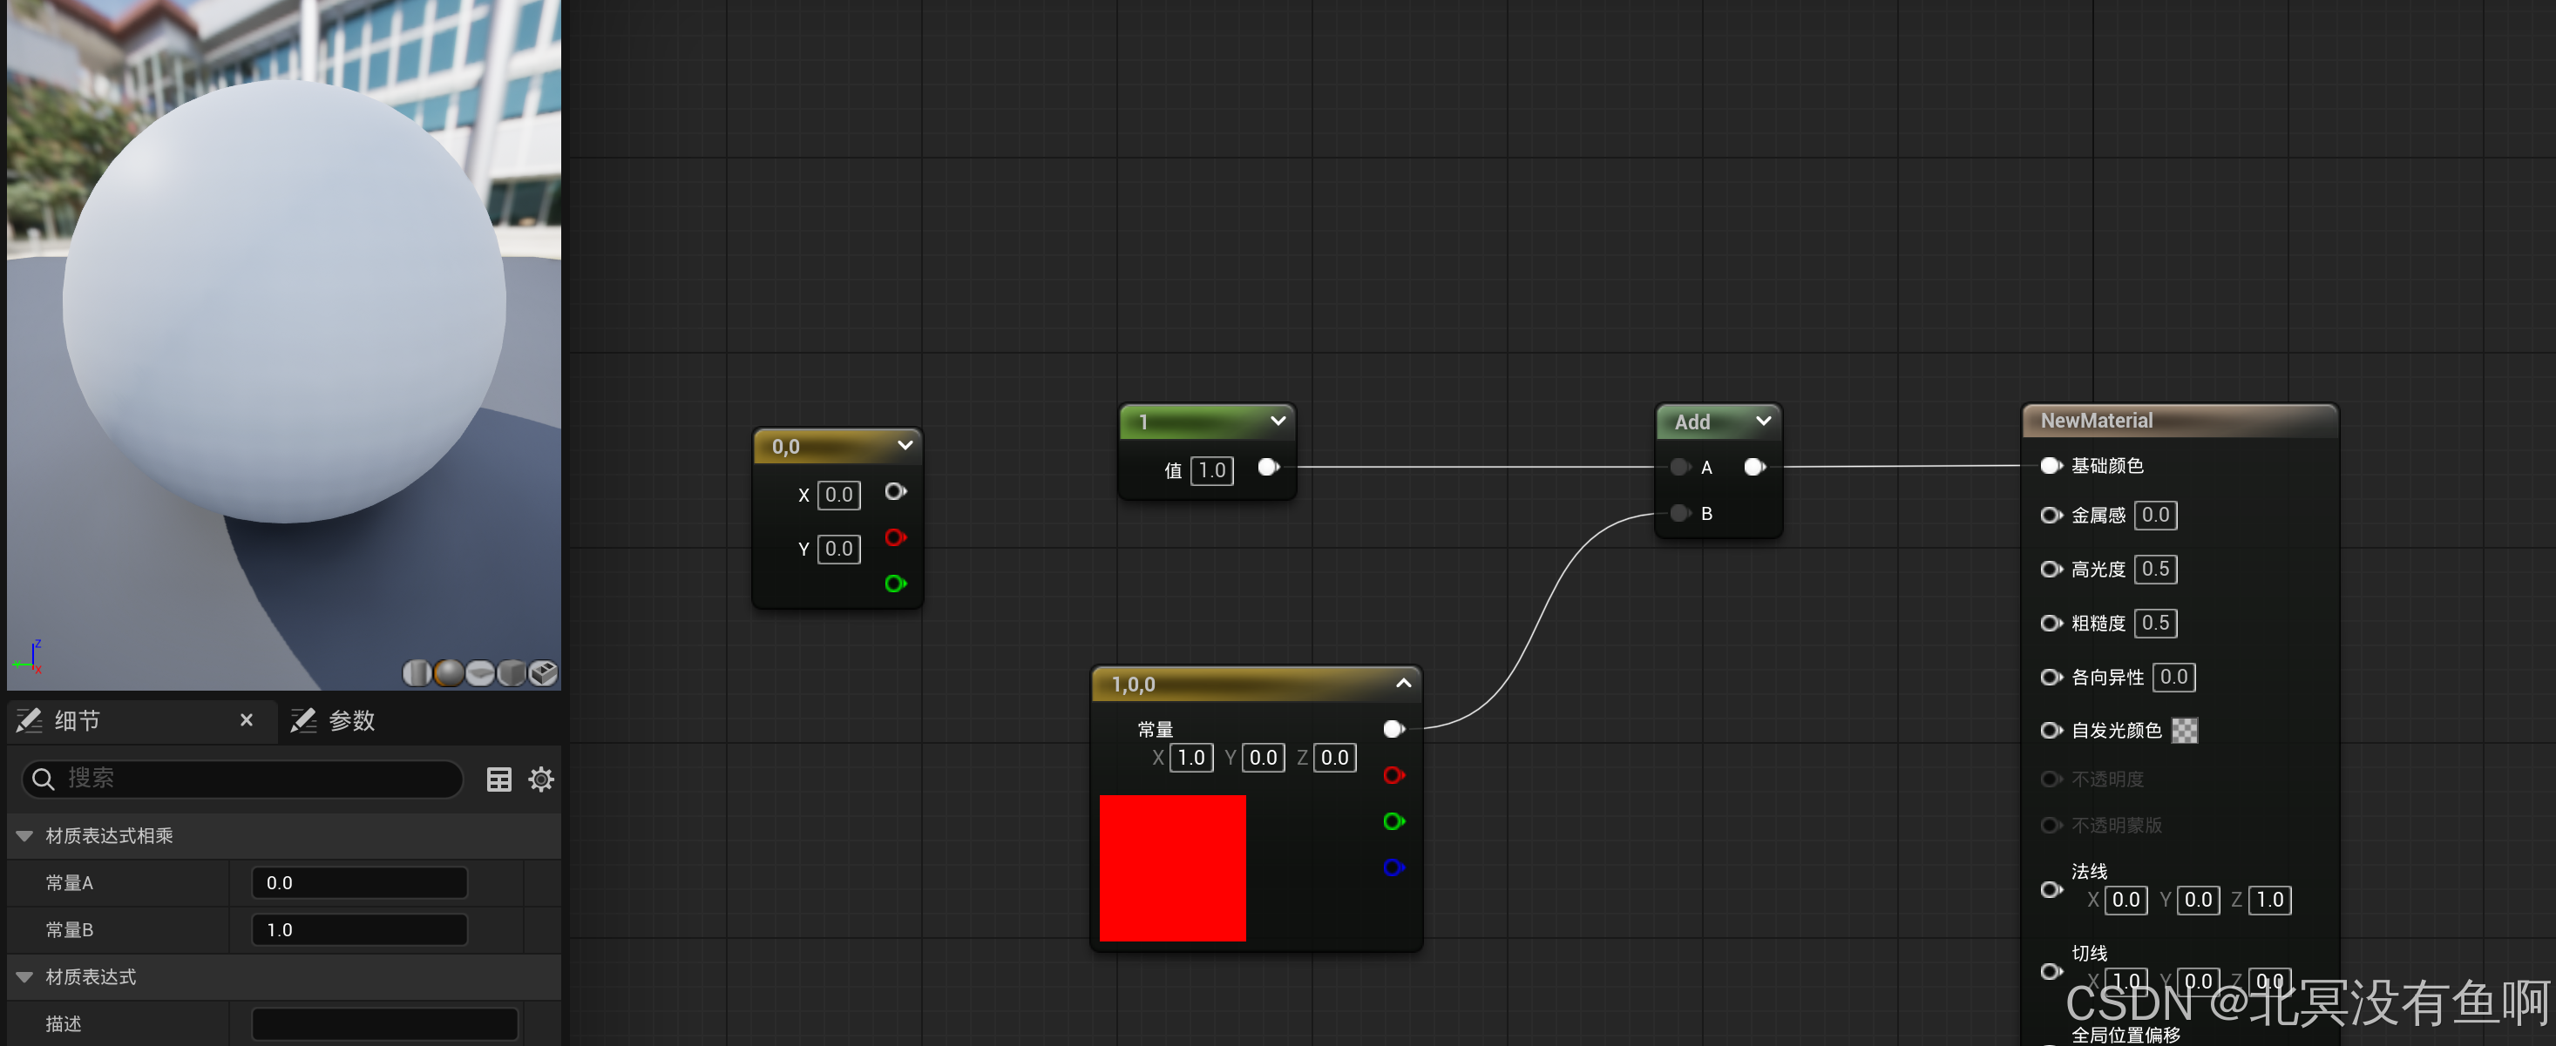Viewport: 2556px width, 1046px height.
Task: Click red R output pin on 1,0,0 node
Action: click(1393, 775)
